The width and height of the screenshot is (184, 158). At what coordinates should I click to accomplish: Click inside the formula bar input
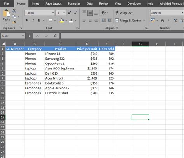(x=122, y=36)
